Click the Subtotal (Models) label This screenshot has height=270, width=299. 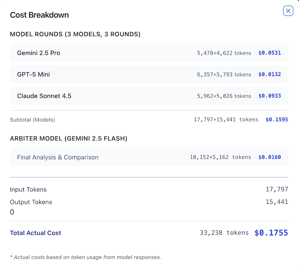[32, 120]
